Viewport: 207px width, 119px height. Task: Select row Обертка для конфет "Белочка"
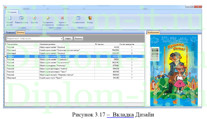pyautogui.click(x=75, y=47)
